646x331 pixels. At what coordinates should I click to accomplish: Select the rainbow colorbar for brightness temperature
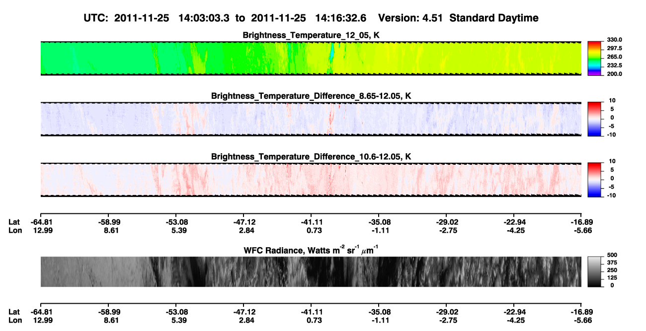595,59
